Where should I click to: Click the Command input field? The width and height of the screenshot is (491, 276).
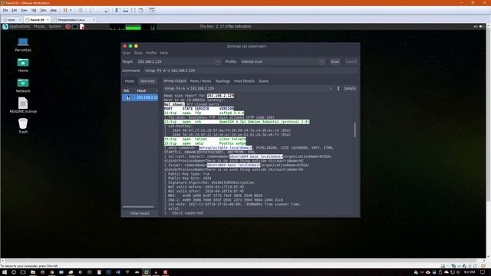click(251, 71)
